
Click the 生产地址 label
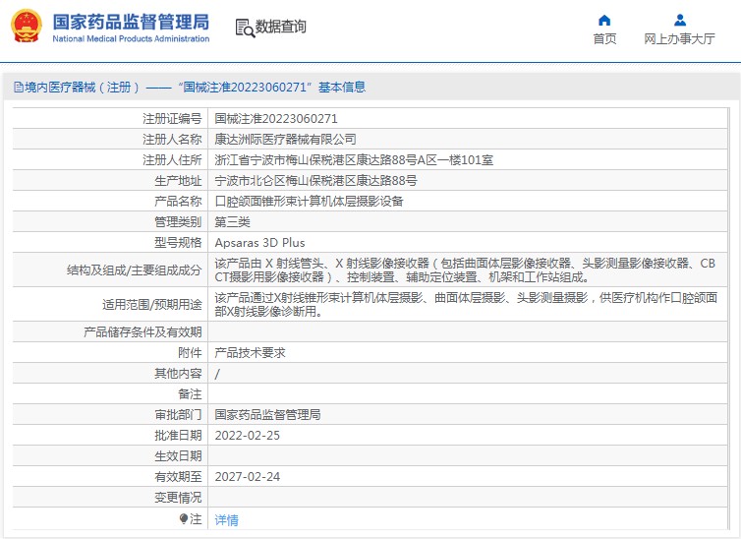pyautogui.click(x=178, y=181)
